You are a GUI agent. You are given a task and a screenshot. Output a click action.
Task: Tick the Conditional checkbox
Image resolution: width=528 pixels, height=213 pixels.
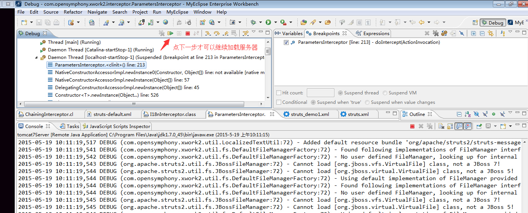coord(279,102)
